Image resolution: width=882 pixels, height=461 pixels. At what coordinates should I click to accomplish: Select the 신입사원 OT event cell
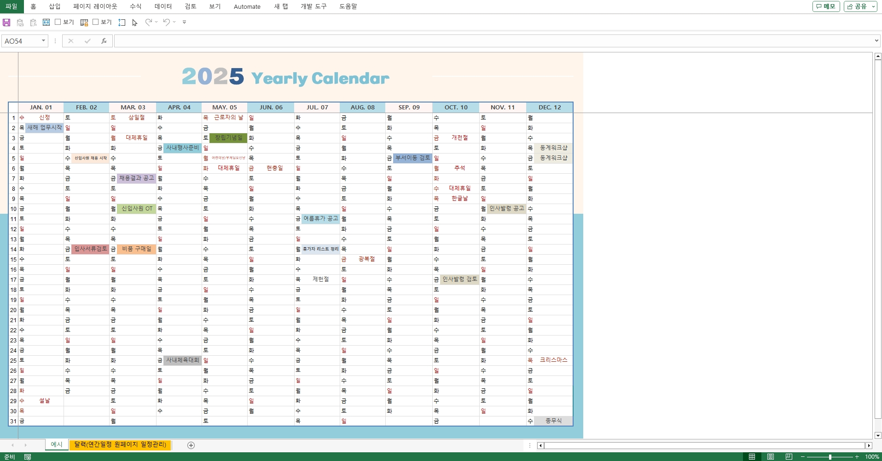[x=137, y=209]
